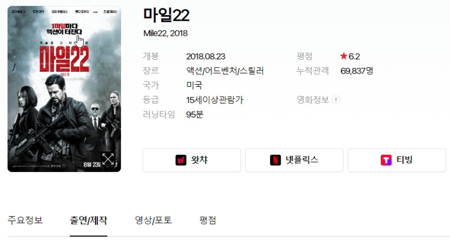Open the 평점 tab

click(208, 220)
